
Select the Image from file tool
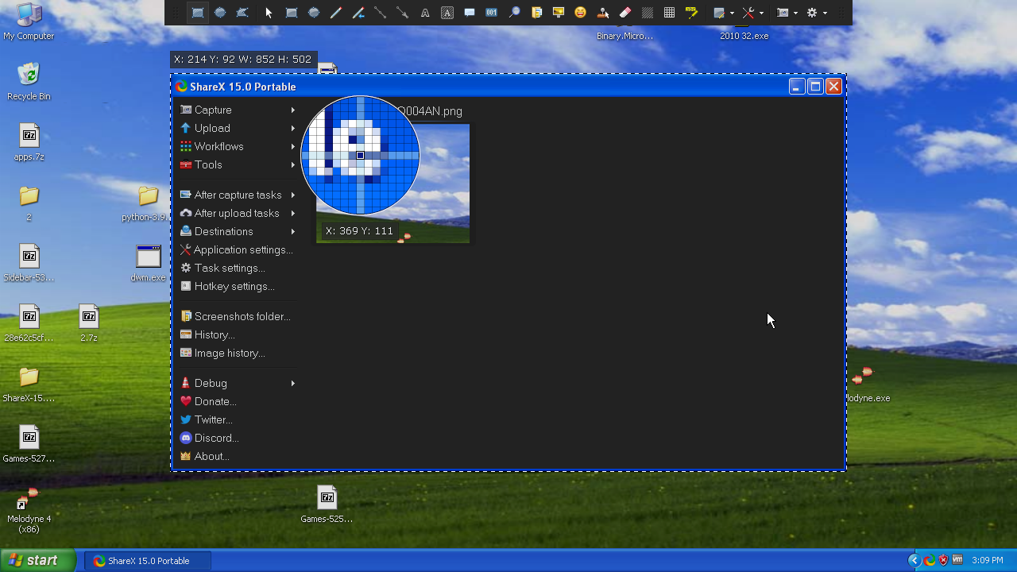coord(536,13)
